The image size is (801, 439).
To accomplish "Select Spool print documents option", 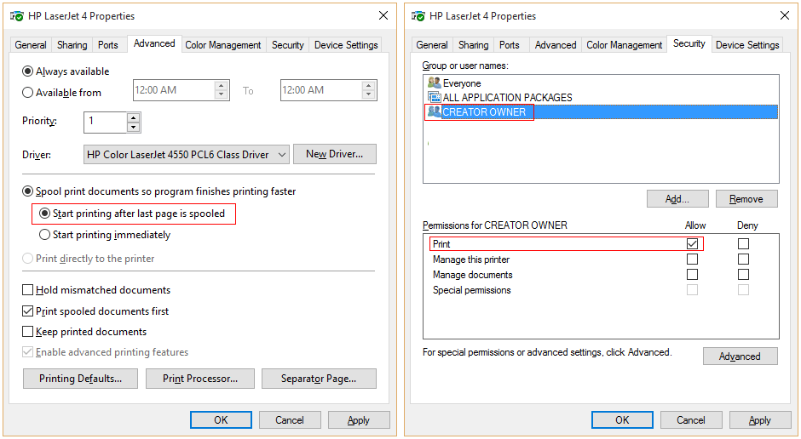I will click(27, 191).
